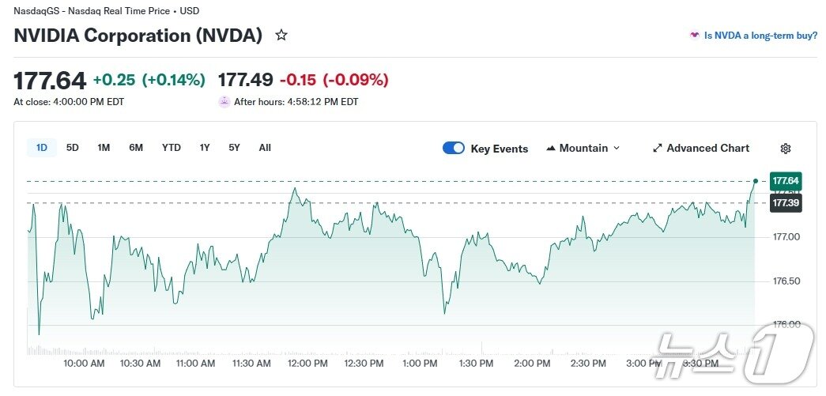The width and height of the screenshot is (826, 396).
Task: Click the Mountain chart type icon
Action: coord(550,149)
